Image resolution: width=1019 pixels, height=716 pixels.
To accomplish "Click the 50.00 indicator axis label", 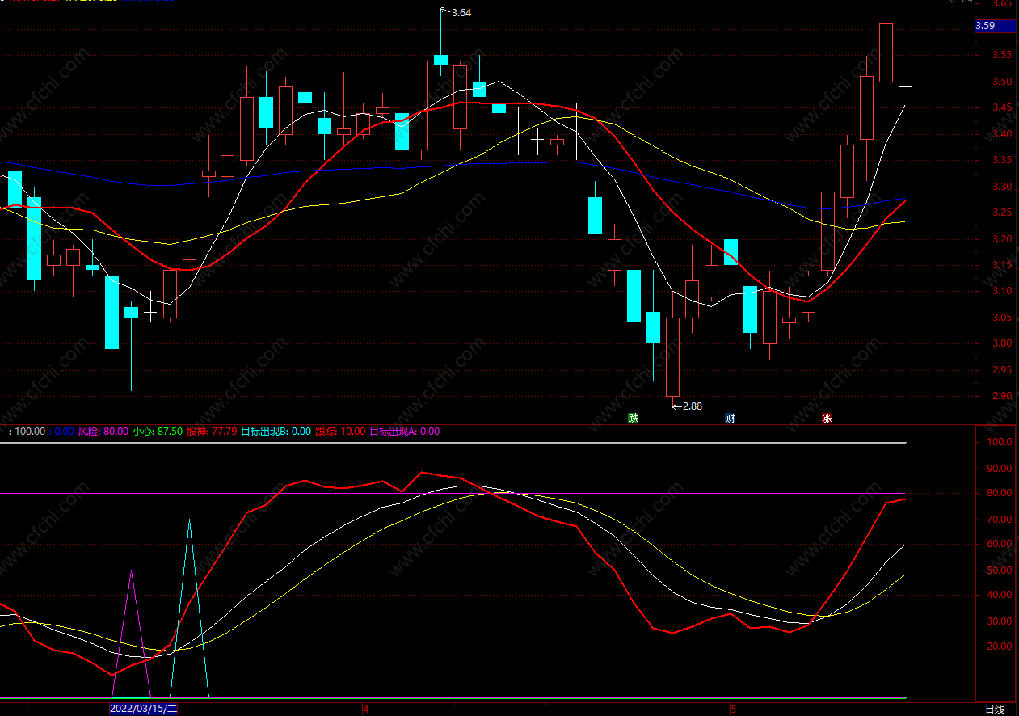I will [x=1000, y=571].
